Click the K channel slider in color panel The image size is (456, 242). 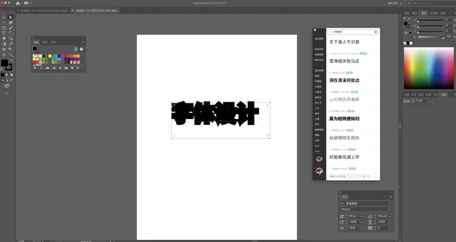click(430, 37)
